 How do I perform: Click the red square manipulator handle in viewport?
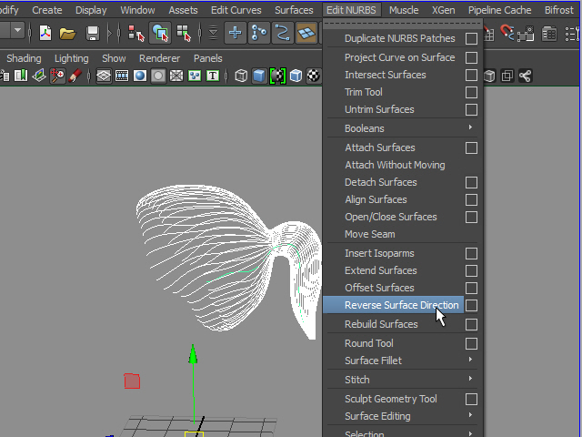tap(132, 381)
